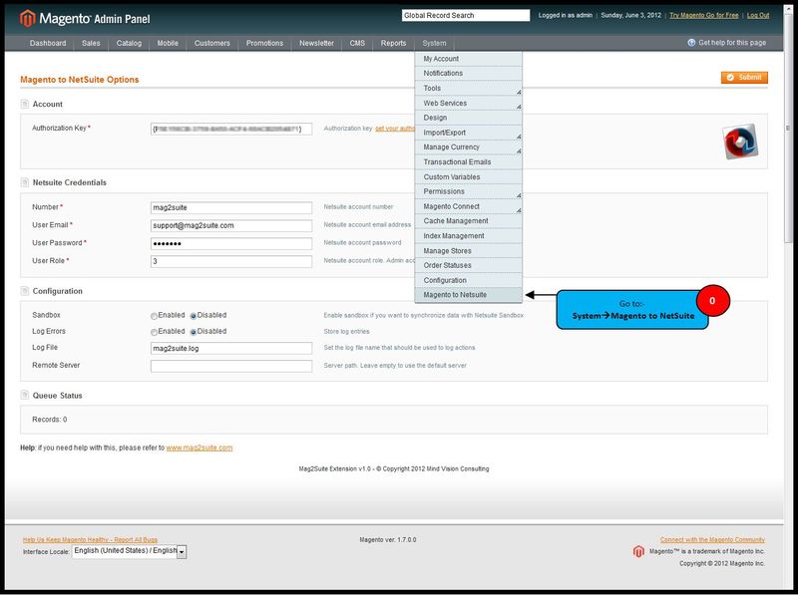The width and height of the screenshot is (798, 595).
Task: Click the Account section icon
Action: [x=24, y=104]
